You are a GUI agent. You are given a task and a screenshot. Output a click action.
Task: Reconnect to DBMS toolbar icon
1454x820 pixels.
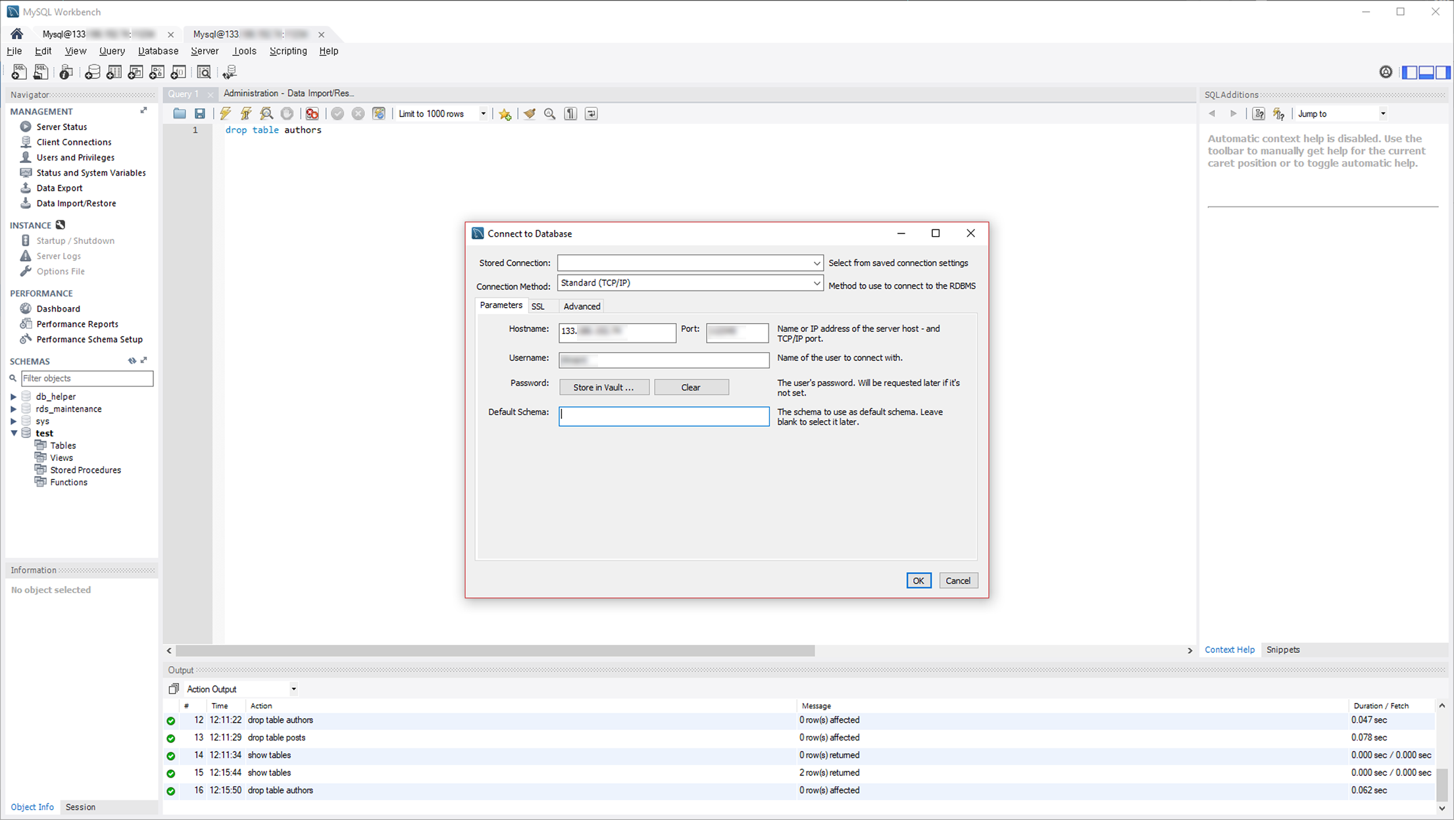pyautogui.click(x=230, y=72)
